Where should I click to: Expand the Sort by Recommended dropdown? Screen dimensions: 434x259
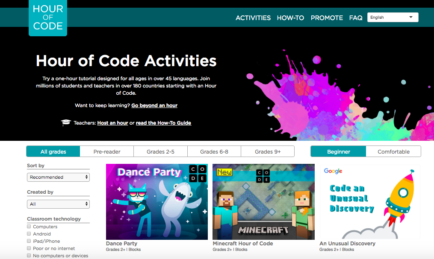58,177
